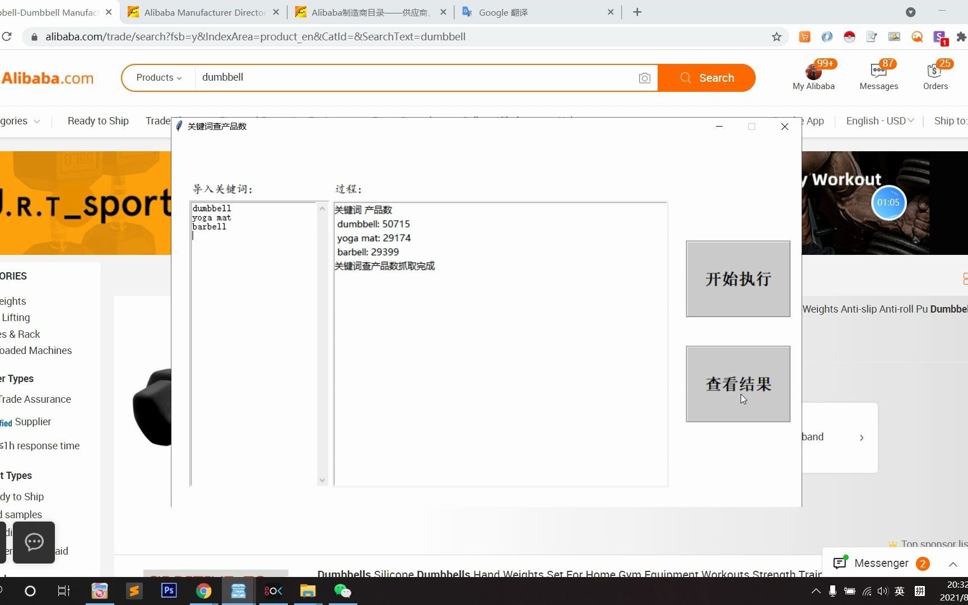Click the image downloader extension icon

click(x=894, y=37)
